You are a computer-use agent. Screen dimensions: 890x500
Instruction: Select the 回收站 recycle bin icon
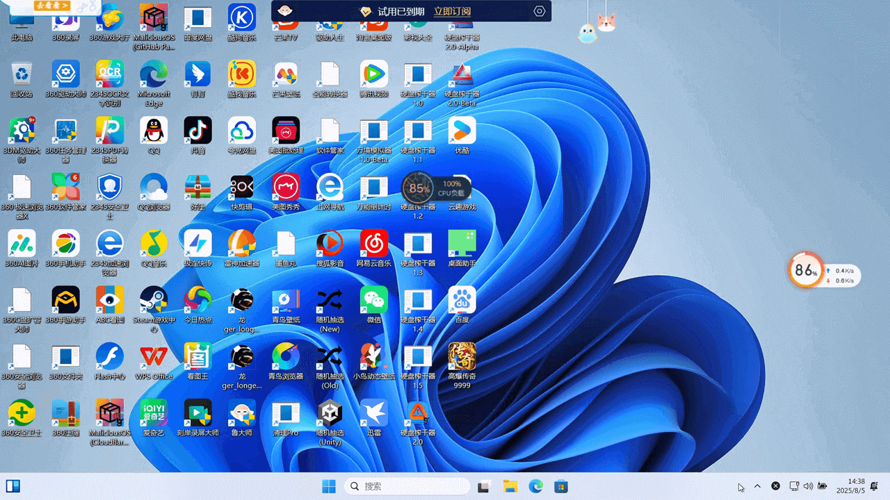click(x=22, y=75)
